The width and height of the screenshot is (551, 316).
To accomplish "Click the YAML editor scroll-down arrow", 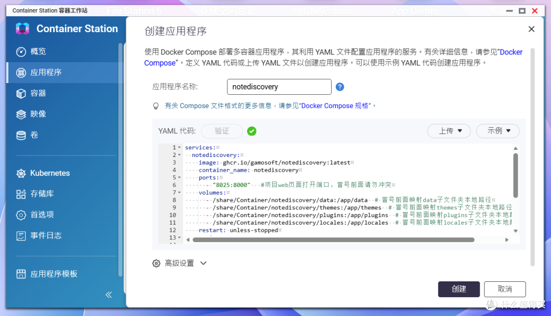I will tap(515, 231).
